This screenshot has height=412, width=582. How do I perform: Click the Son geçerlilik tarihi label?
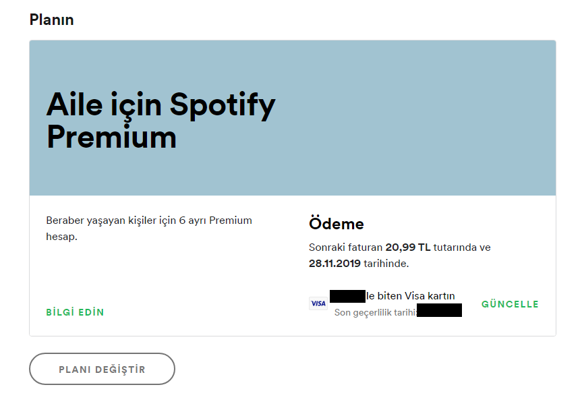(x=375, y=312)
